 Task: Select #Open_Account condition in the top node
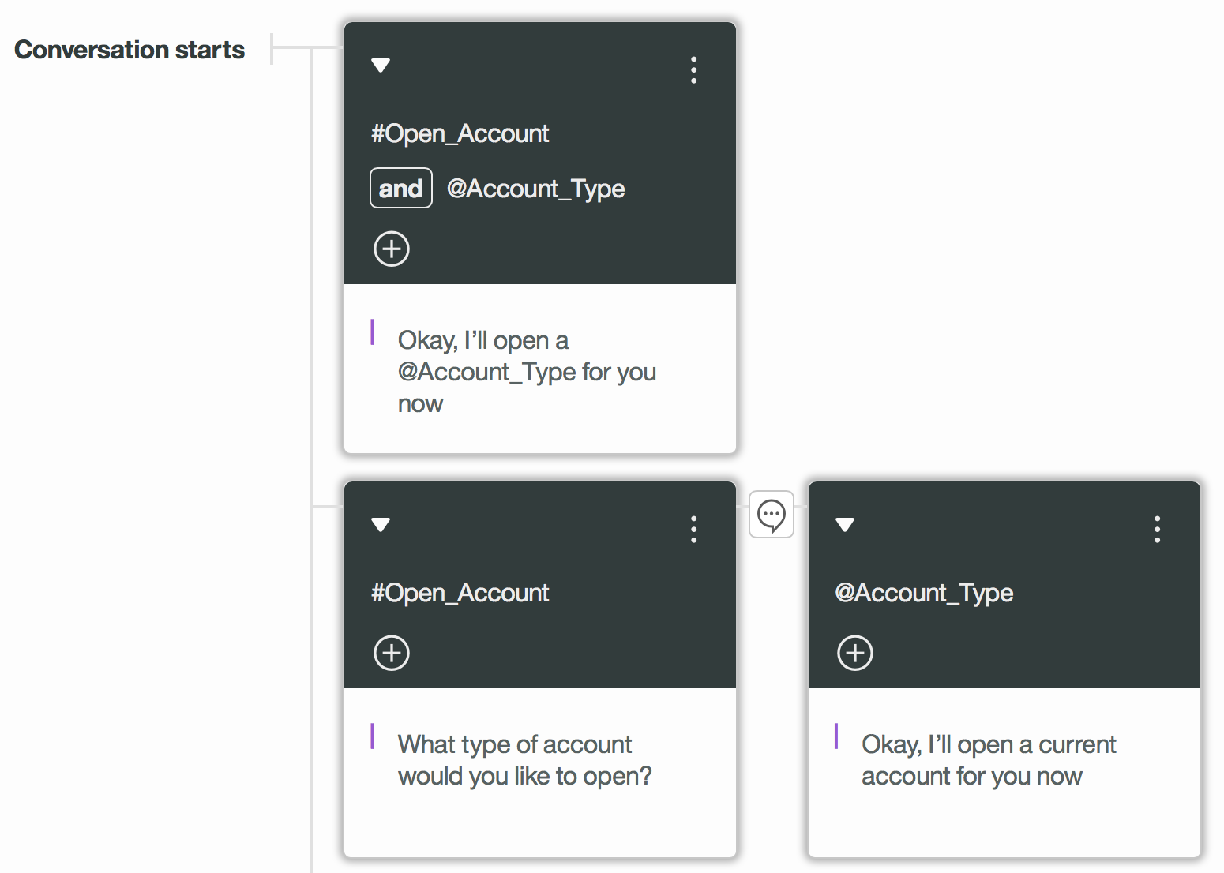pyautogui.click(x=460, y=133)
